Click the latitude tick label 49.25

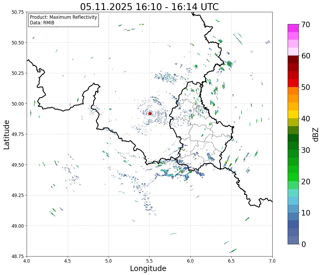pyautogui.click(x=18, y=195)
